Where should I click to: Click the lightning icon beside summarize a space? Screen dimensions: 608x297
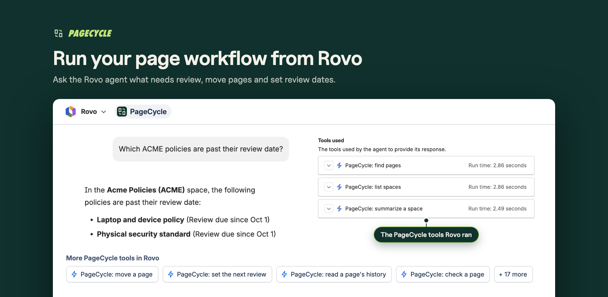coord(339,209)
